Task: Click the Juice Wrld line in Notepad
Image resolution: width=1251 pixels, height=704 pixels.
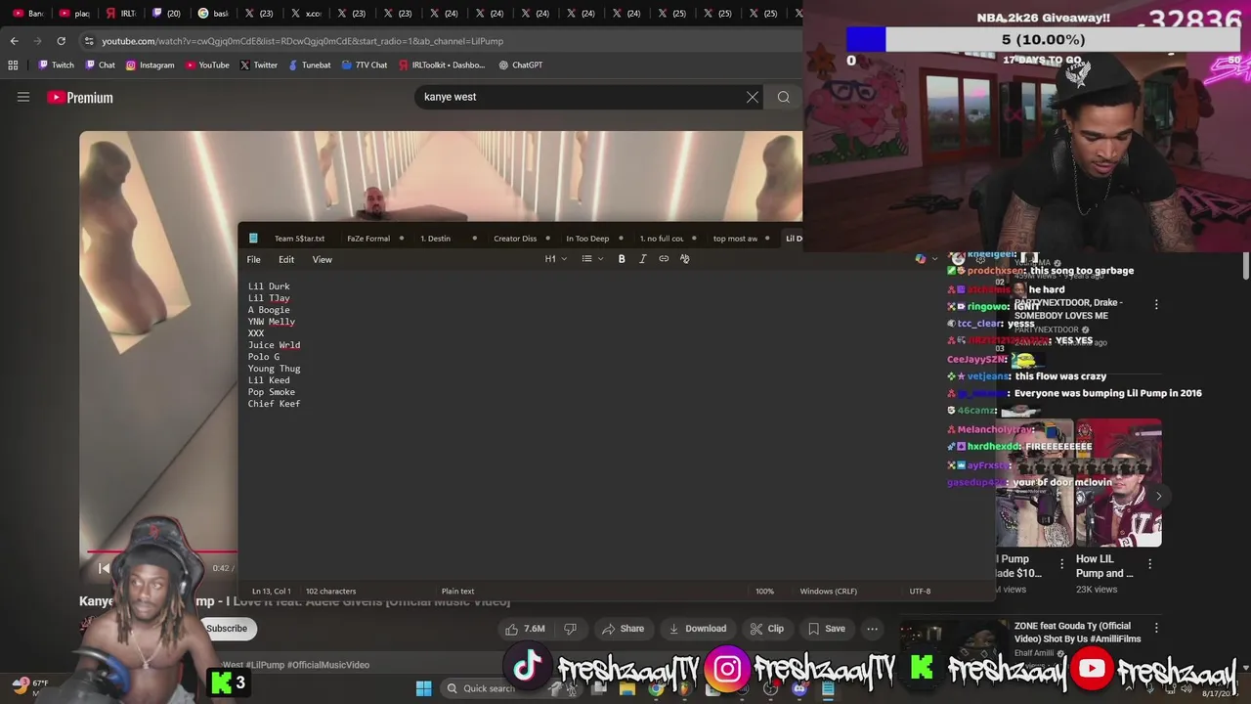Action: pos(274,345)
